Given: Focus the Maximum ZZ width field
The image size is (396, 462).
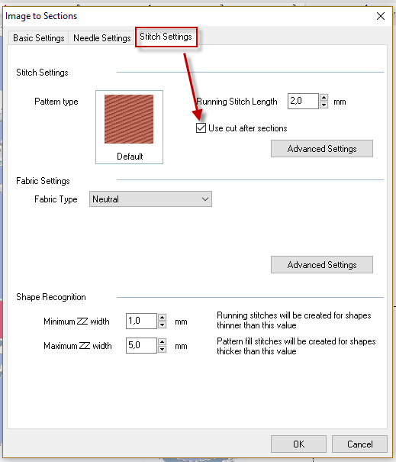Looking at the screenshot, I should [x=141, y=345].
